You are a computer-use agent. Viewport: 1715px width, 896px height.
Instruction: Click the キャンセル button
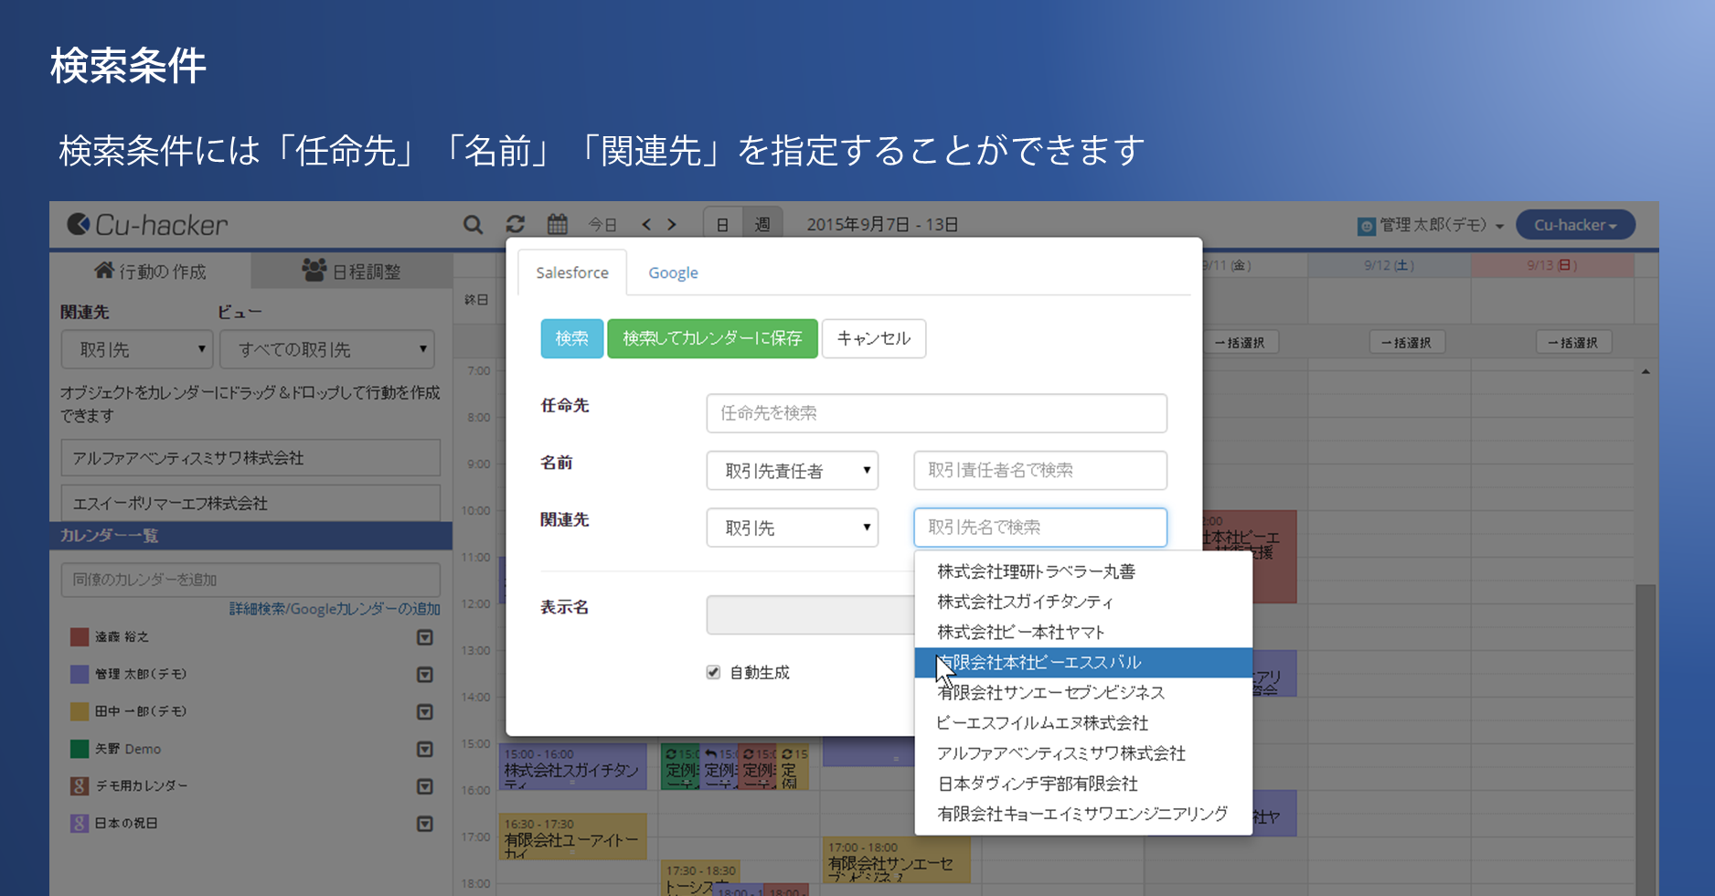tap(874, 338)
